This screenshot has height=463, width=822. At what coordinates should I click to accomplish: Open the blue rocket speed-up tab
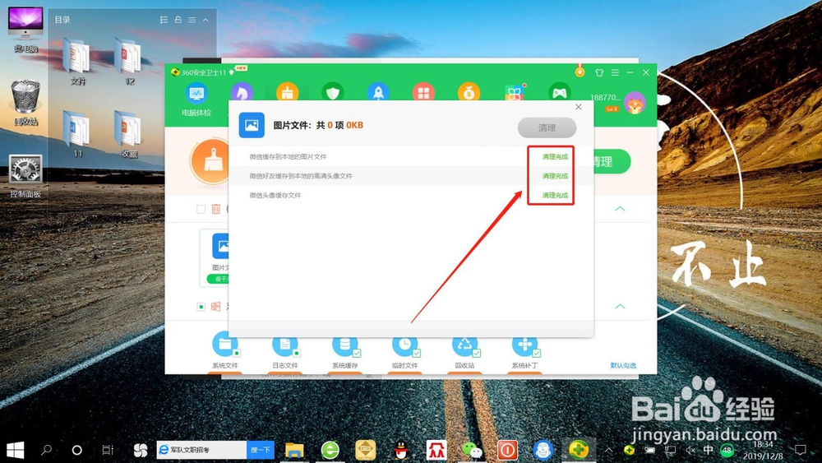(x=378, y=92)
